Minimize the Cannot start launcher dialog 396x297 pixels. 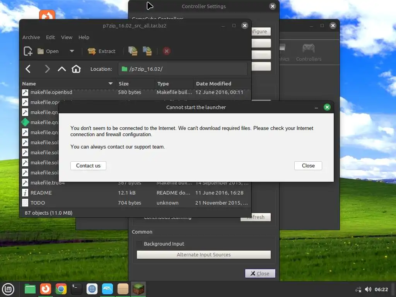316,108
